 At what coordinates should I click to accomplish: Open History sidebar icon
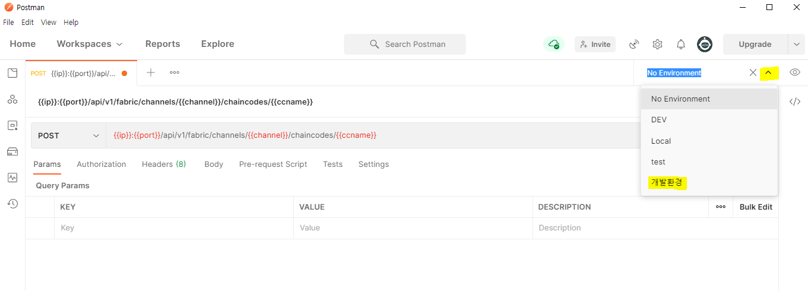[12, 204]
